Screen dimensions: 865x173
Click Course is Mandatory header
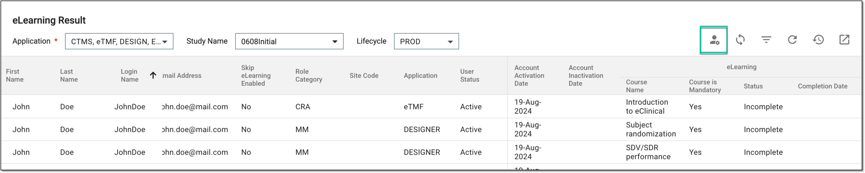coord(705,86)
